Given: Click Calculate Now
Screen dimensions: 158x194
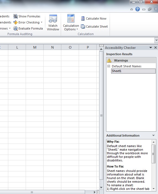Looking at the screenshot, I should (94, 18).
